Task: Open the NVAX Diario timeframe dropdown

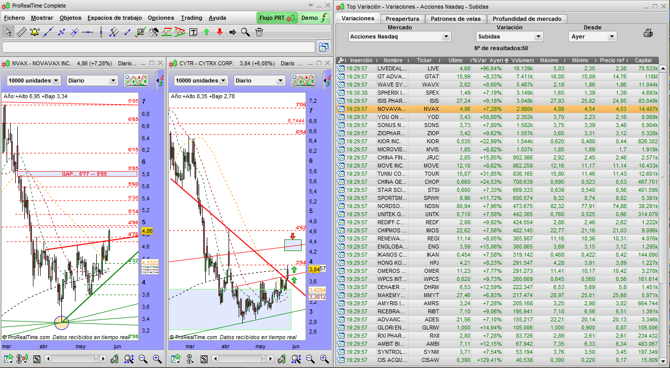Action: (x=92, y=80)
